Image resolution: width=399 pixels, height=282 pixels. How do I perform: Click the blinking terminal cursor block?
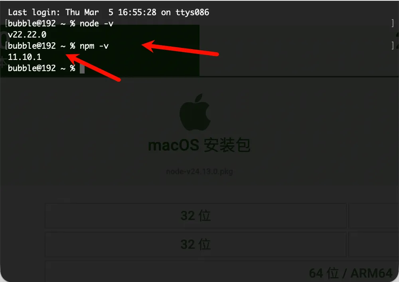click(x=82, y=68)
